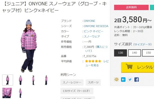Click the スノーレジャー scene tag
Viewport: 154px width, 99px height.
[72, 82]
